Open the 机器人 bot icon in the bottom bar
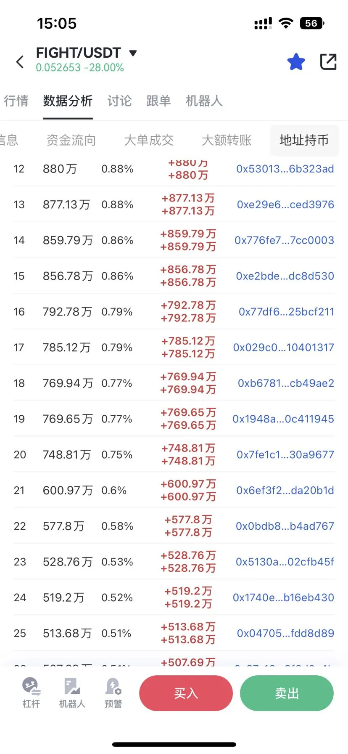 pyautogui.click(x=72, y=693)
